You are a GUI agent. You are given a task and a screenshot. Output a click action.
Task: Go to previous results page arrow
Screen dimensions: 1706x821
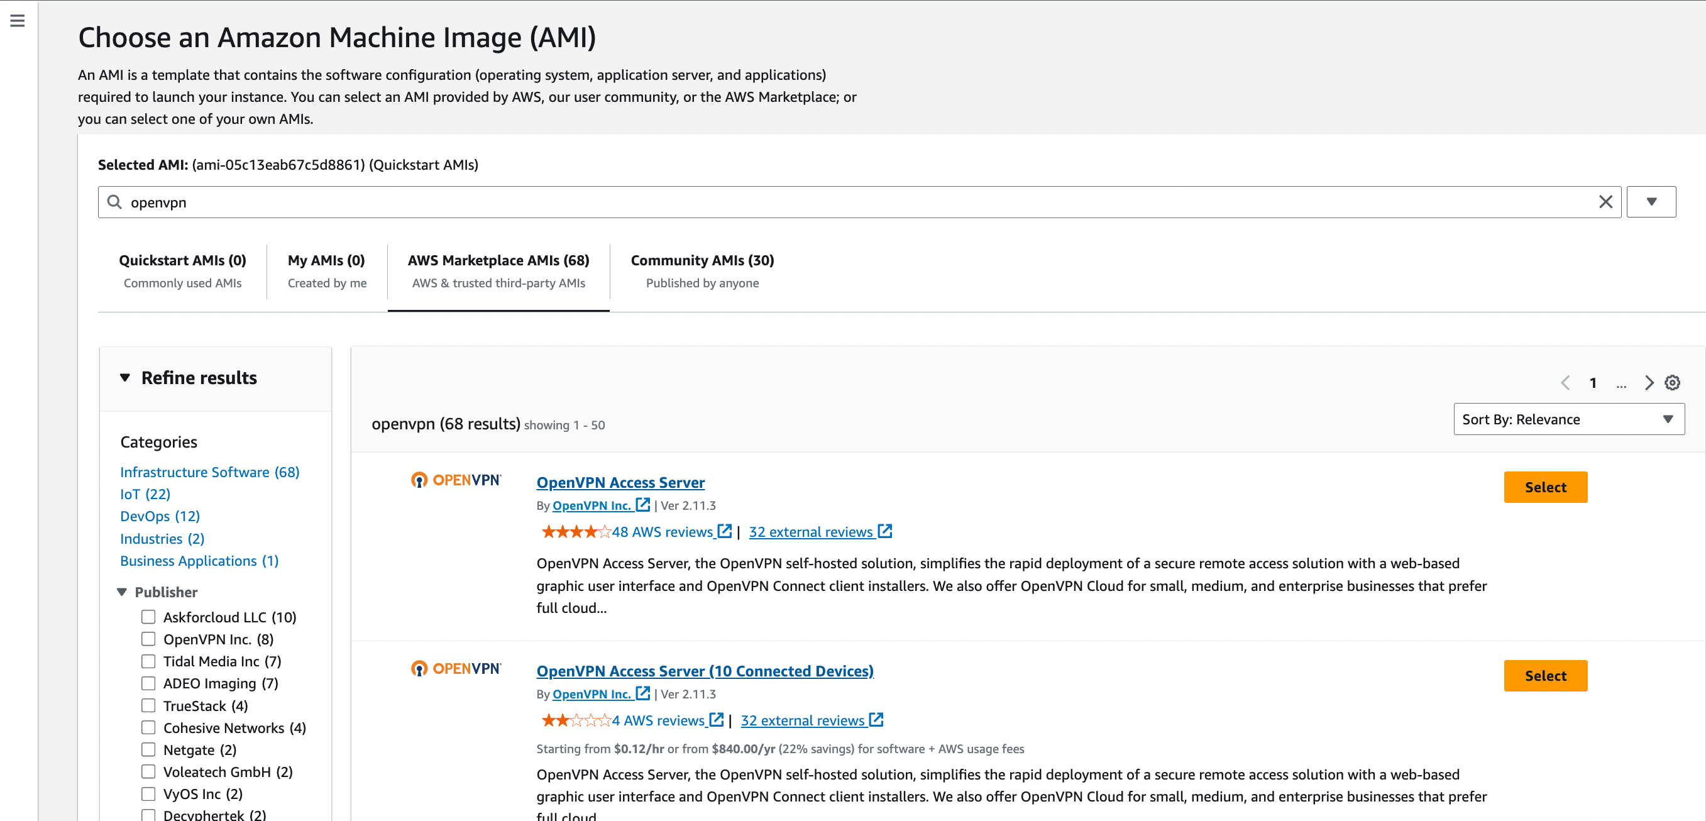click(x=1565, y=383)
